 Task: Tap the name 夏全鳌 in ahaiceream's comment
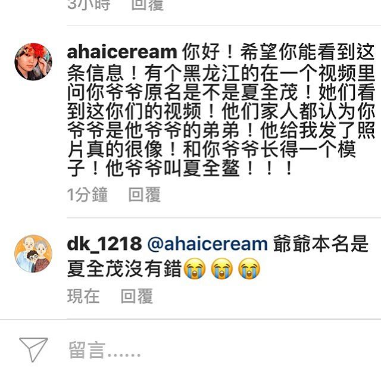click(x=211, y=168)
